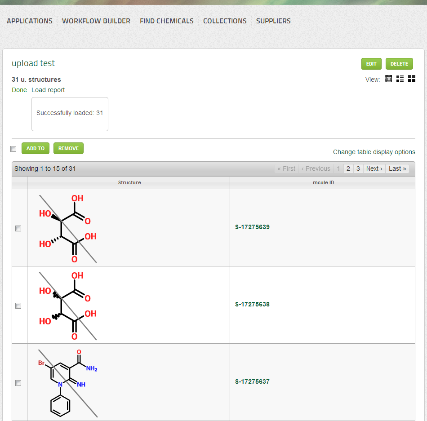Switch to table view icon

click(388, 79)
